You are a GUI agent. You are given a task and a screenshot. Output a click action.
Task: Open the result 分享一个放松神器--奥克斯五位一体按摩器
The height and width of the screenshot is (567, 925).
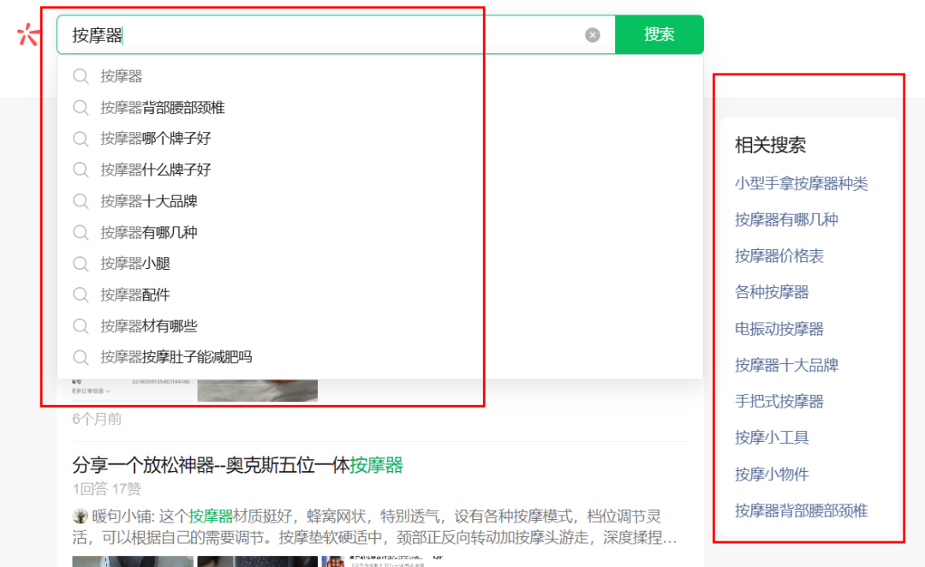[237, 465]
